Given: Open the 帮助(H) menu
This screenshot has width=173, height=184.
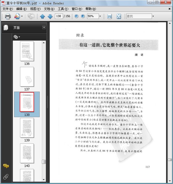Looking at the screenshot, I should (90, 9).
